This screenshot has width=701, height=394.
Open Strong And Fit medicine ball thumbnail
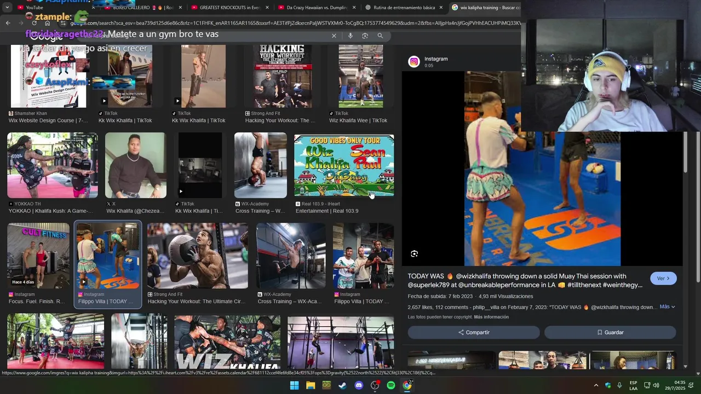pos(198,256)
